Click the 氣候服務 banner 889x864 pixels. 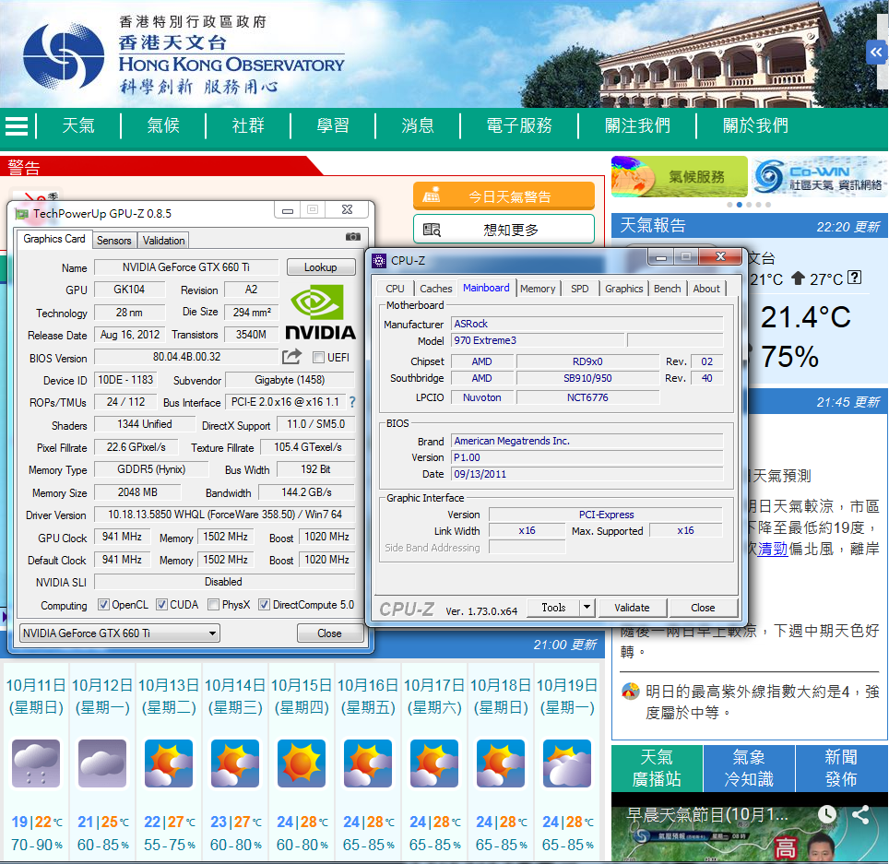click(680, 176)
